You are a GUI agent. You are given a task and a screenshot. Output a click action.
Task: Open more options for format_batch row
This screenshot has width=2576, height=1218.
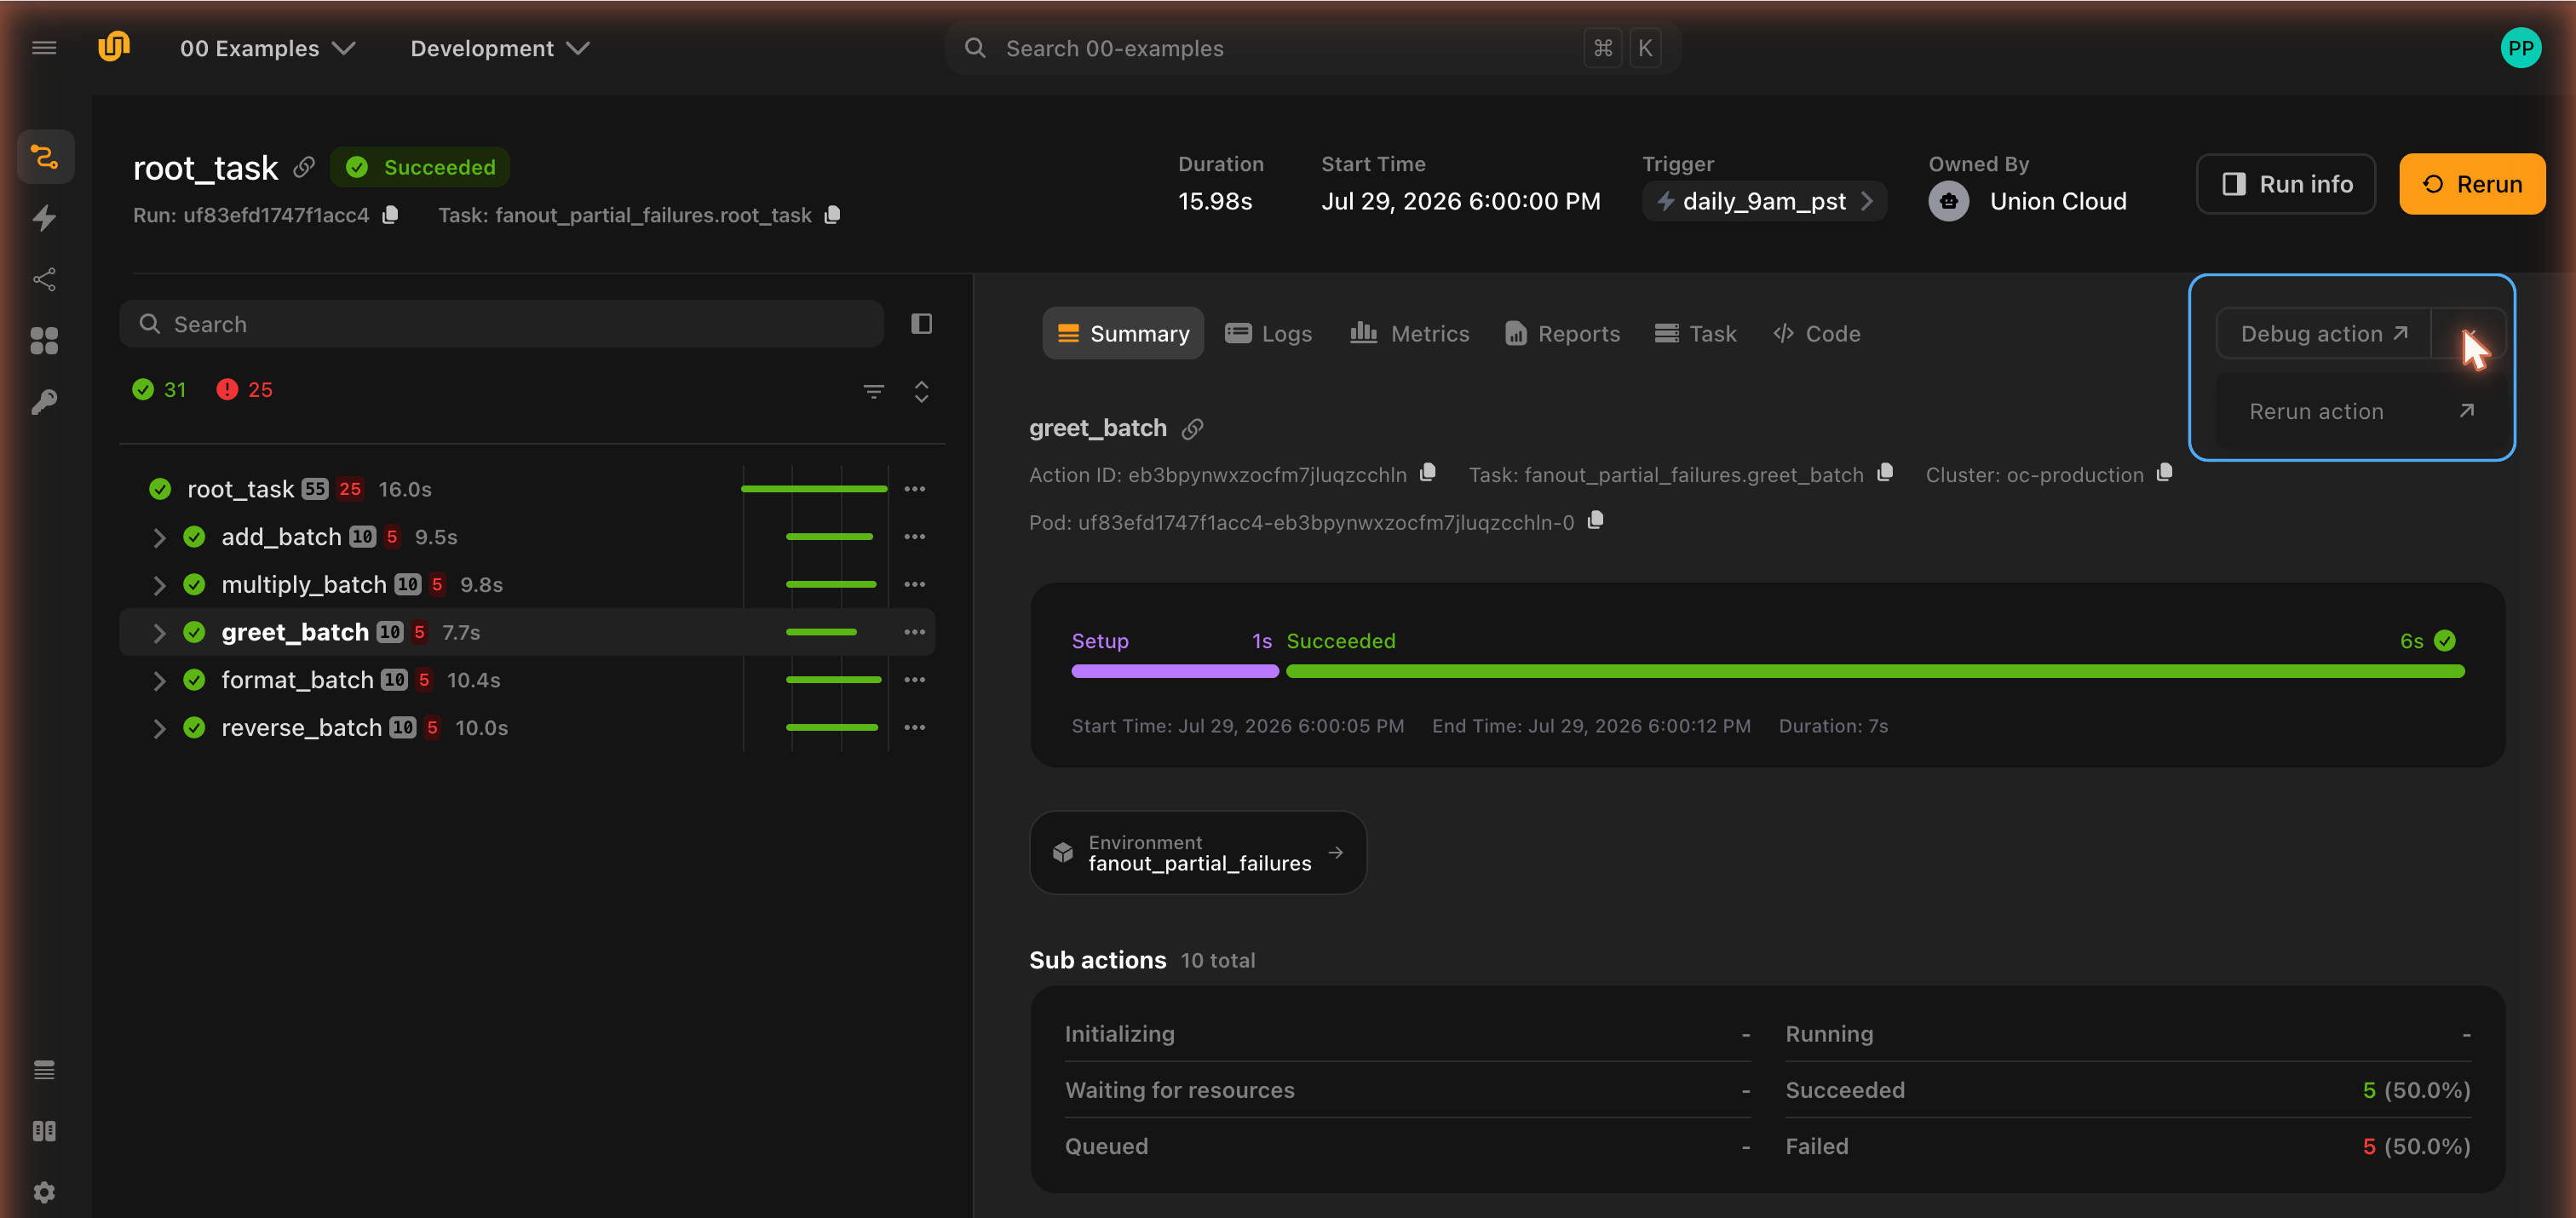[914, 680]
